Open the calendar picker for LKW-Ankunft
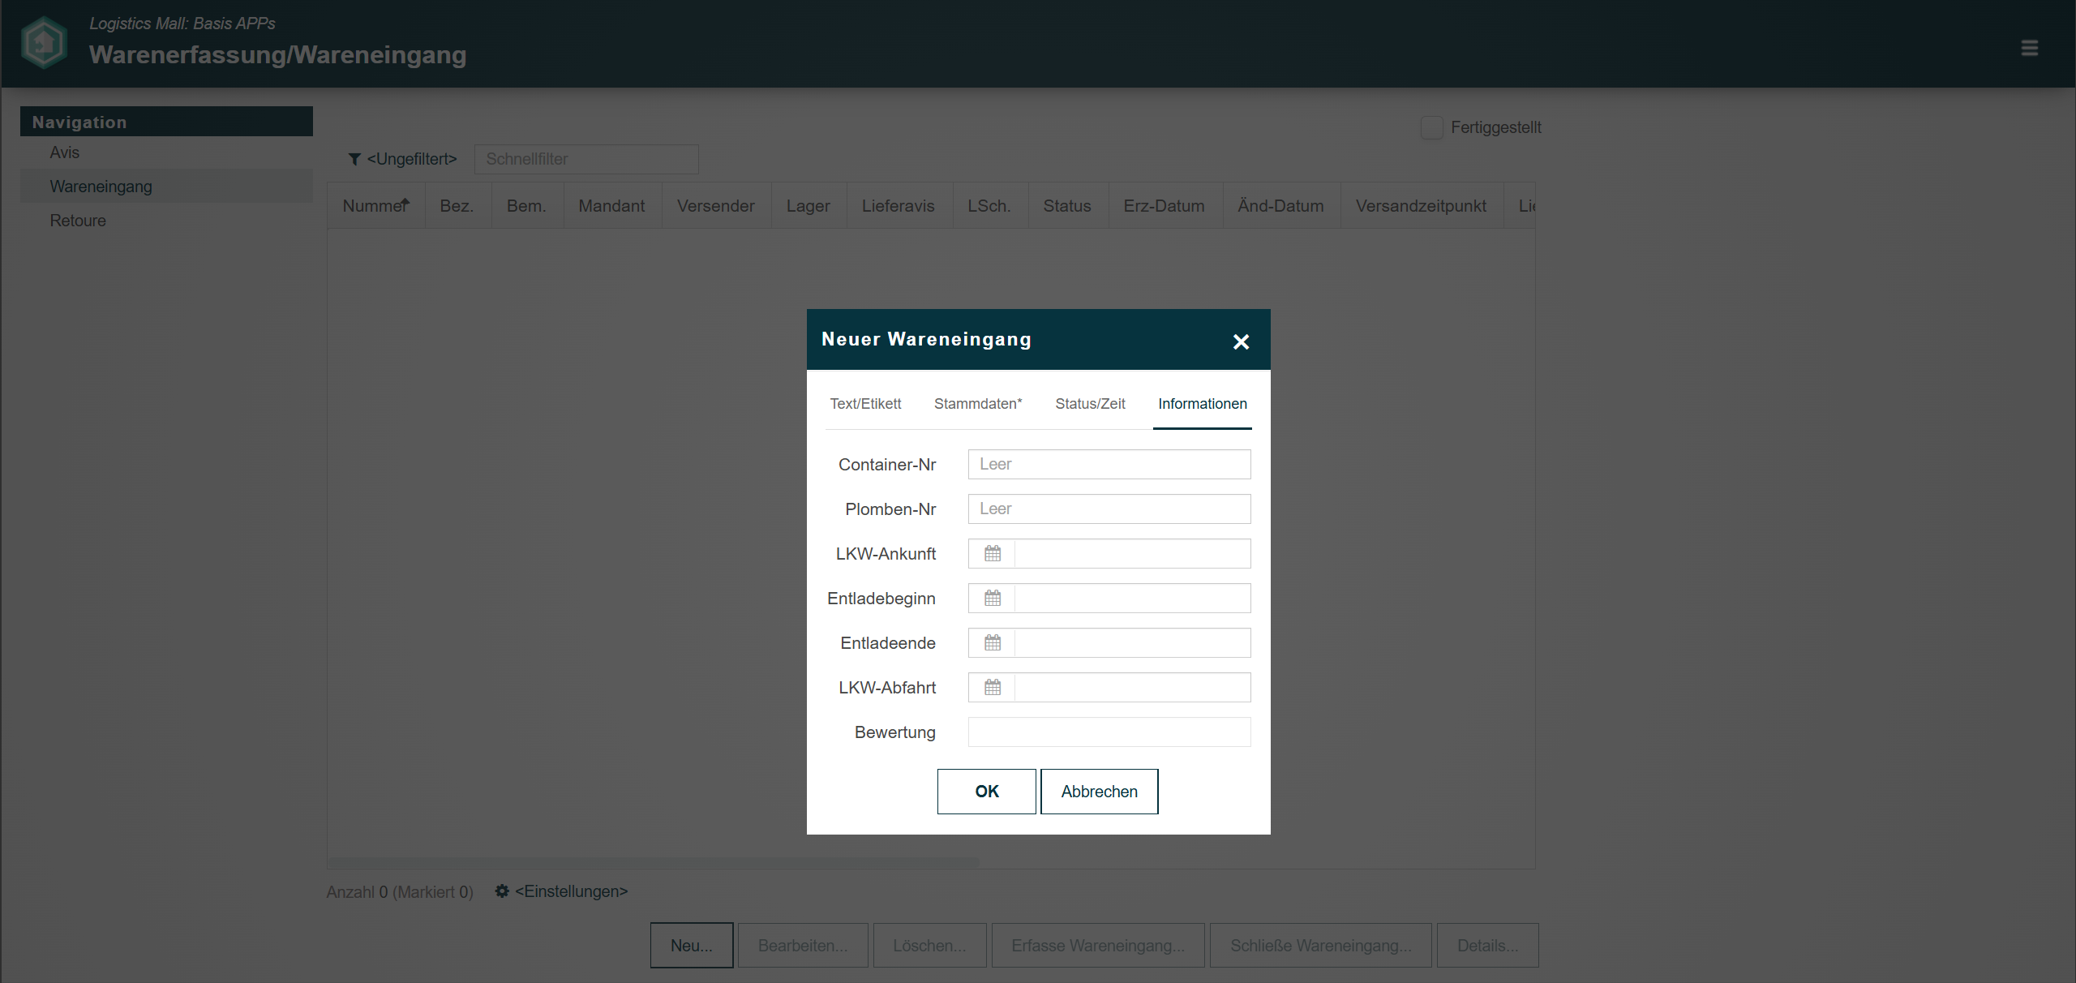 pyautogui.click(x=992, y=553)
